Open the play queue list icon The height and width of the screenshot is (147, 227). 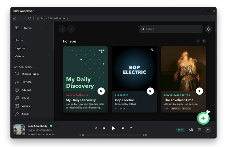tap(199, 130)
